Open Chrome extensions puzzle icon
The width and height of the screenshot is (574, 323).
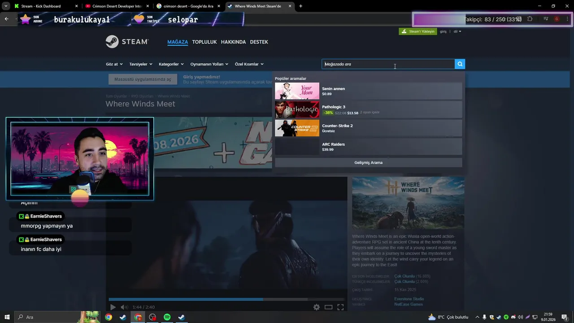point(530,19)
